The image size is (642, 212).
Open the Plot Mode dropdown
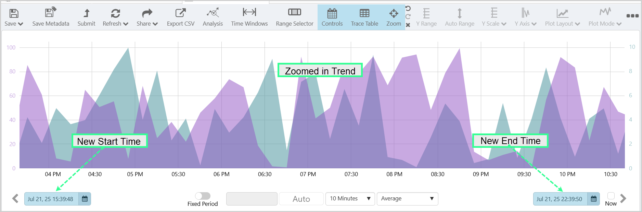click(x=605, y=17)
